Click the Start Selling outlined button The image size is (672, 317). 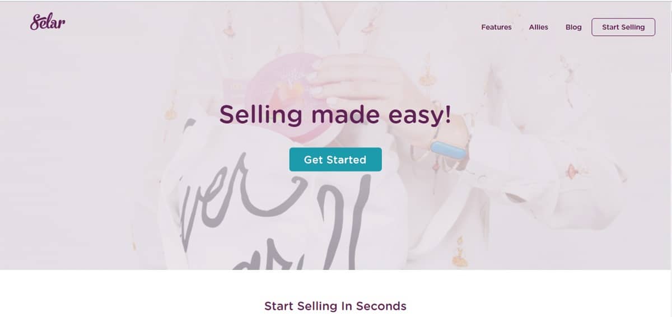coord(623,27)
